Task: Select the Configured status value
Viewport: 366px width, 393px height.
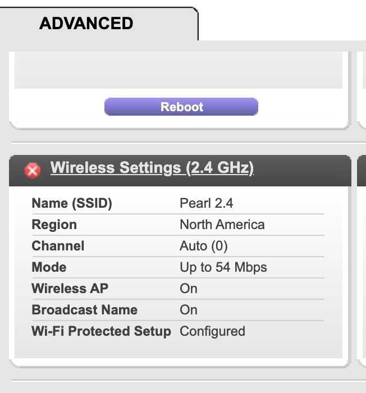Action: [212, 331]
